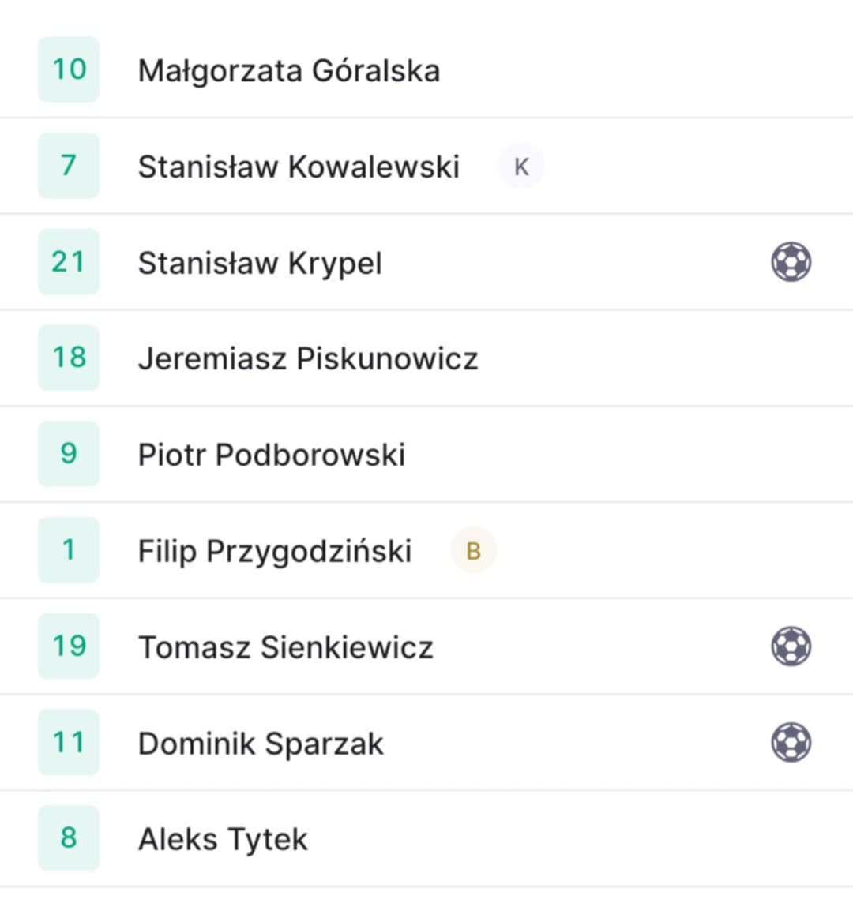Viewport: 853px width, 918px height.
Task: Select jersey number 21 badge
Action: point(69,262)
